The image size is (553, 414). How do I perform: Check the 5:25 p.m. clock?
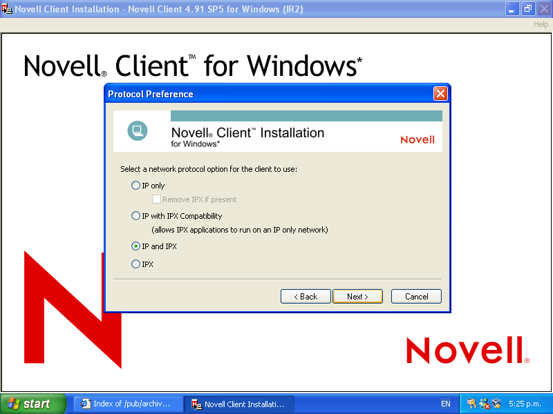[x=525, y=404]
